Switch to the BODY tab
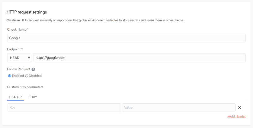 (x=33, y=97)
